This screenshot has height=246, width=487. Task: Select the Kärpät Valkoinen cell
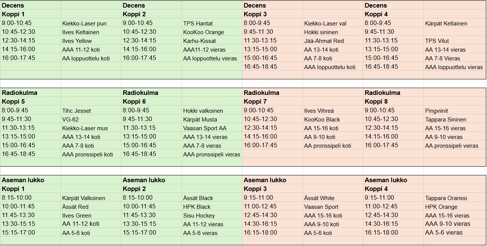(84, 198)
